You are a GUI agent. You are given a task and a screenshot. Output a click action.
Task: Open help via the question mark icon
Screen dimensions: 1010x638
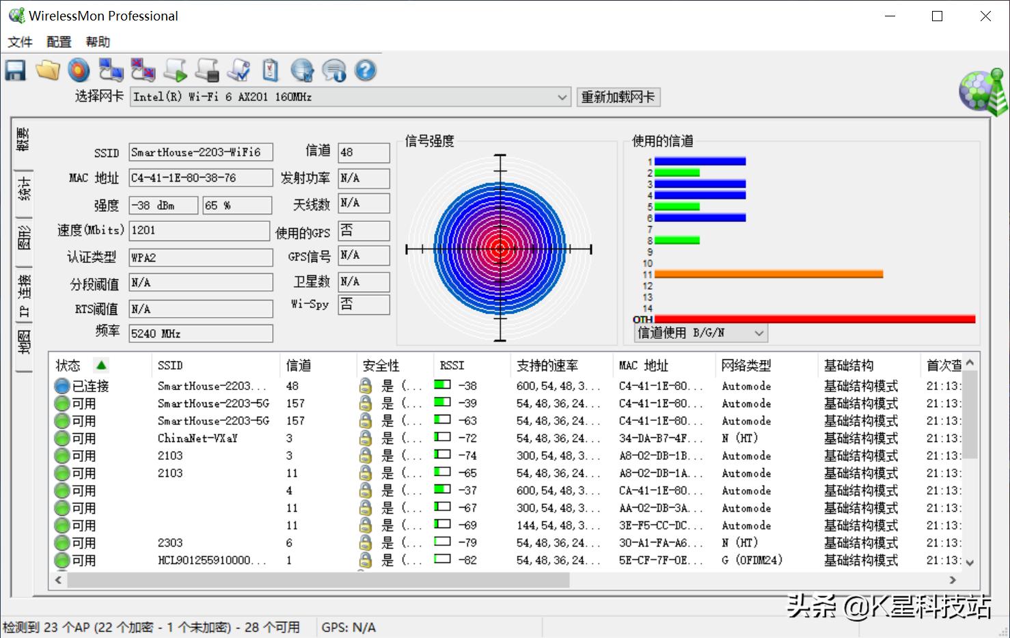pos(365,70)
